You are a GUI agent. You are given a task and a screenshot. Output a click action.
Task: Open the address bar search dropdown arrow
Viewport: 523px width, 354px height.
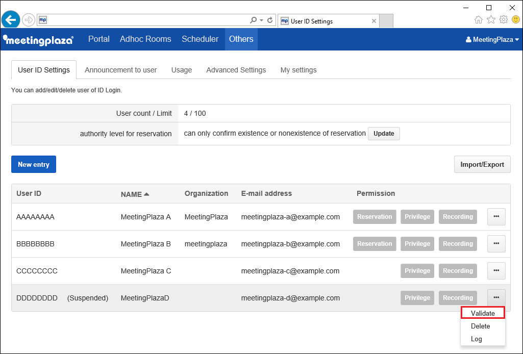261,20
